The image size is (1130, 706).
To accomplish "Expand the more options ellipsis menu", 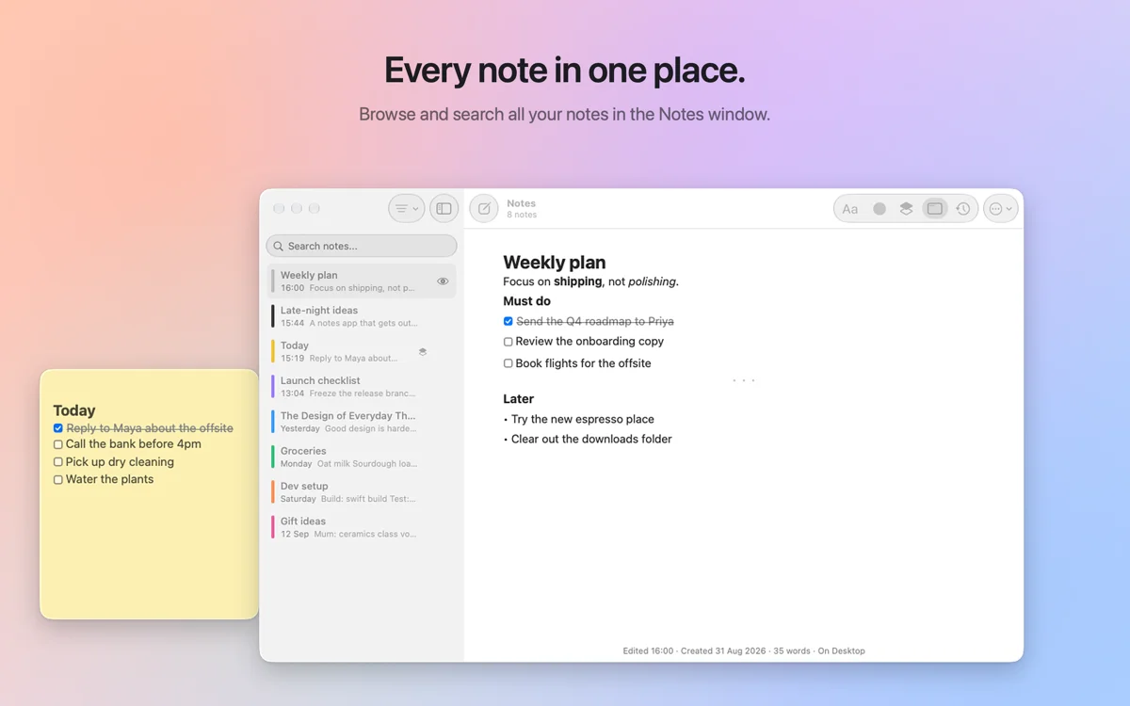I will click(x=1001, y=209).
